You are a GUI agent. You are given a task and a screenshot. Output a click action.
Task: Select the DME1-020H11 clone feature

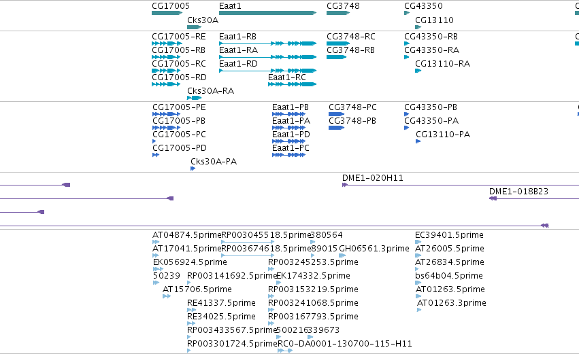[x=461, y=185]
